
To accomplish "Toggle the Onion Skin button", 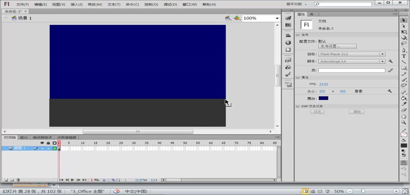I will pyautogui.click(x=104, y=180).
